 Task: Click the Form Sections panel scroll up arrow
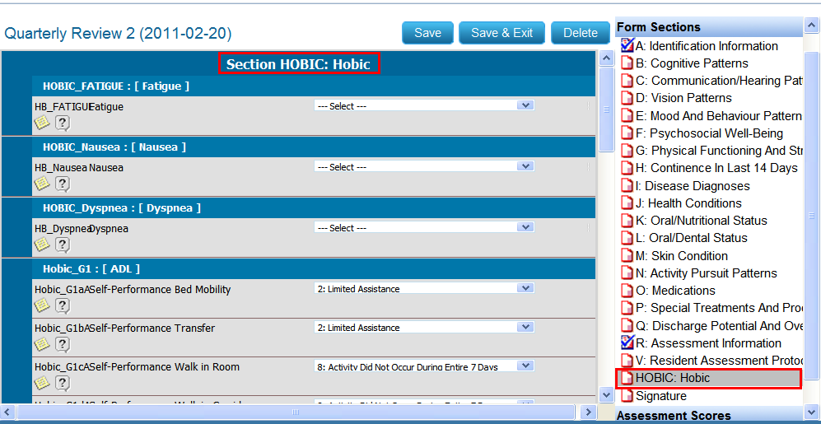coord(812,26)
